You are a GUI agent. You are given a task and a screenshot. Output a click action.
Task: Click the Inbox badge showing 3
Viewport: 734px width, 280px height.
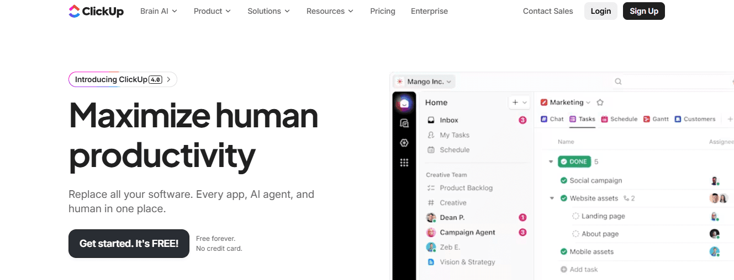pyautogui.click(x=522, y=120)
